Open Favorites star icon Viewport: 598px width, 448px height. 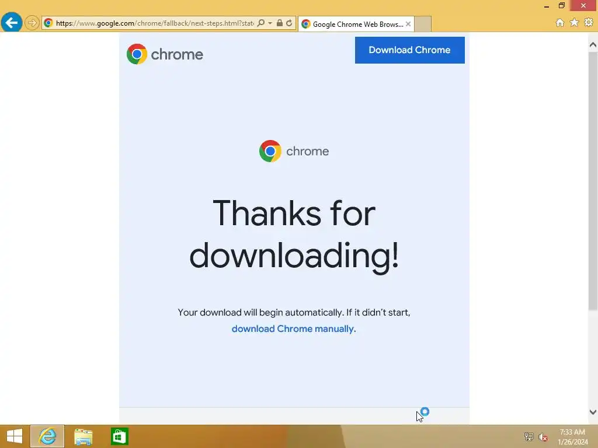[575, 23]
